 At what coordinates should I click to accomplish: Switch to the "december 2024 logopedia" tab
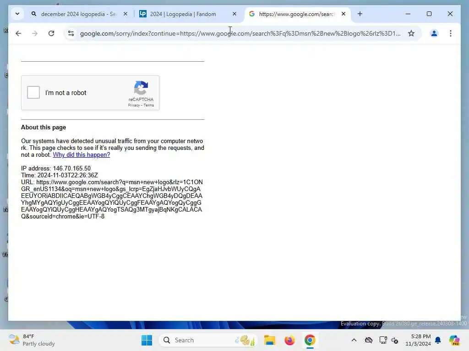point(79,14)
